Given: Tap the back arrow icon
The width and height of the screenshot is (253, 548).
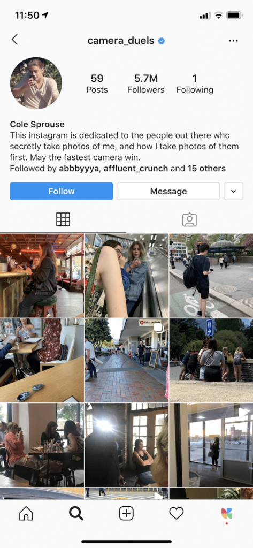Looking at the screenshot, I should (14, 40).
